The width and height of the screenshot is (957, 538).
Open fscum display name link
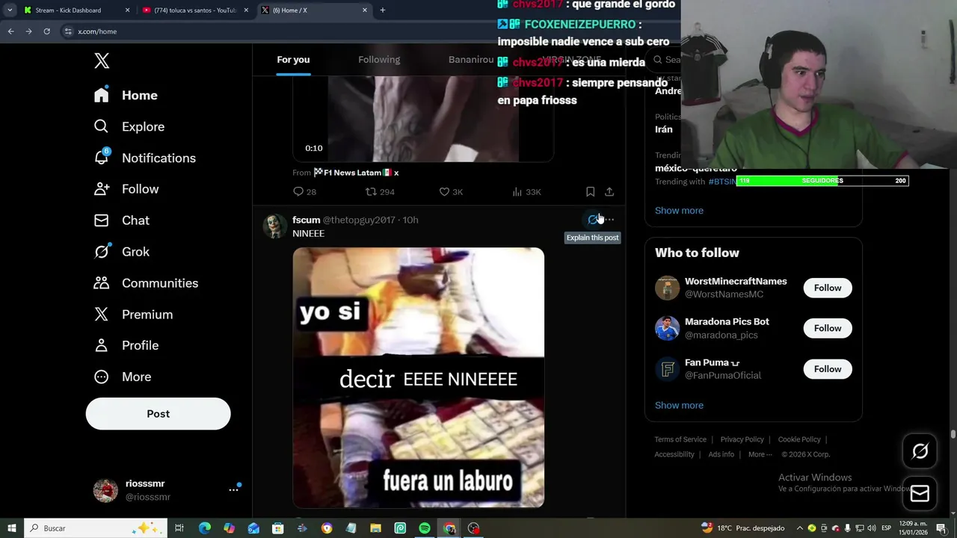tap(307, 220)
